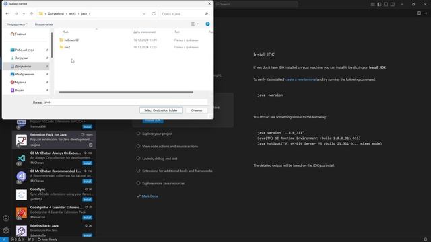Screen dimensions: 431x242
Task: Sort by Дата изменения column header
Action: [x=145, y=32]
